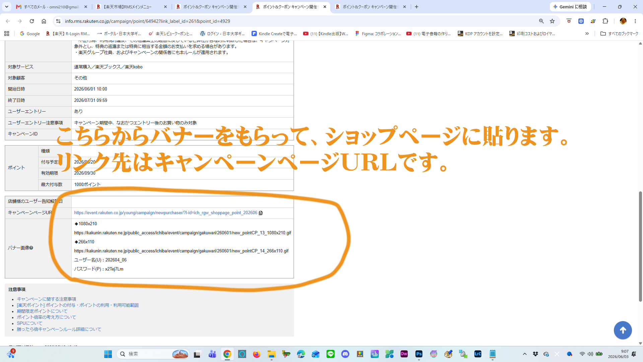The image size is (643, 362).
Task: Open a new browser tab
Action: (x=417, y=7)
